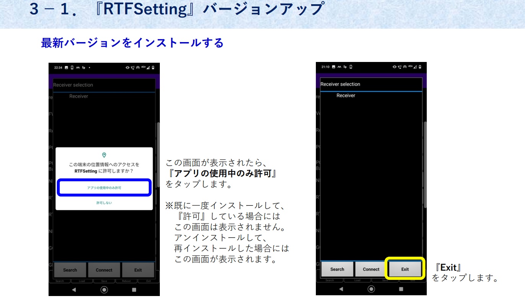Screen dimensions: 525x301
Task: Click the right phone's vertical scrollbar
Action: pos(425,164)
